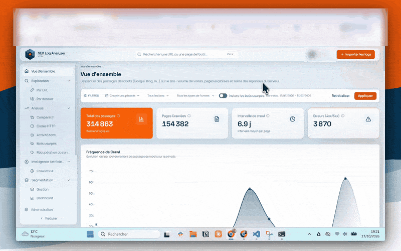Open the Tous les types de fichiers dropdown
This screenshot has width=401, height=251.
point(195,95)
